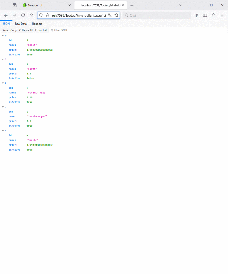
Task: Click the shield tracking protection icon
Action: tap(41, 15)
